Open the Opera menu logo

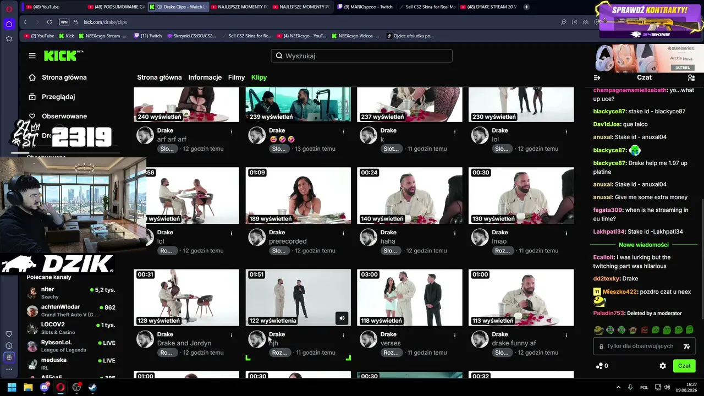9,8
